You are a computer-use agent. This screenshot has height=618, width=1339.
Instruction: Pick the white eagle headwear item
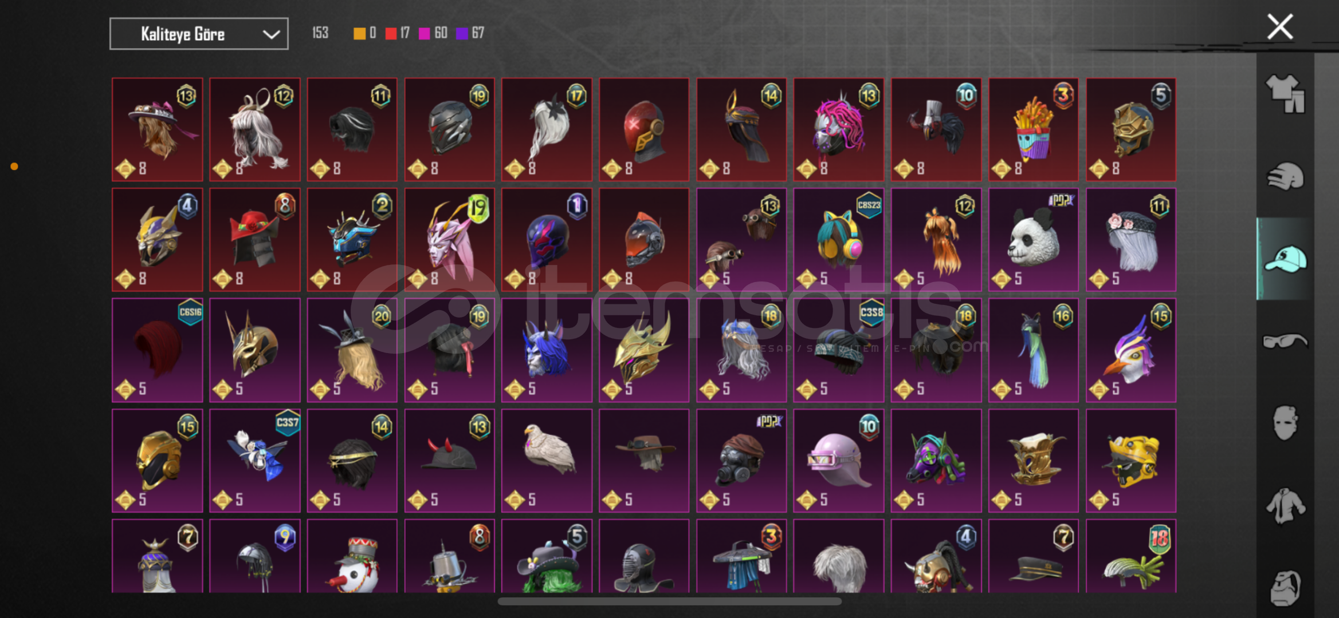(x=547, y=461)
